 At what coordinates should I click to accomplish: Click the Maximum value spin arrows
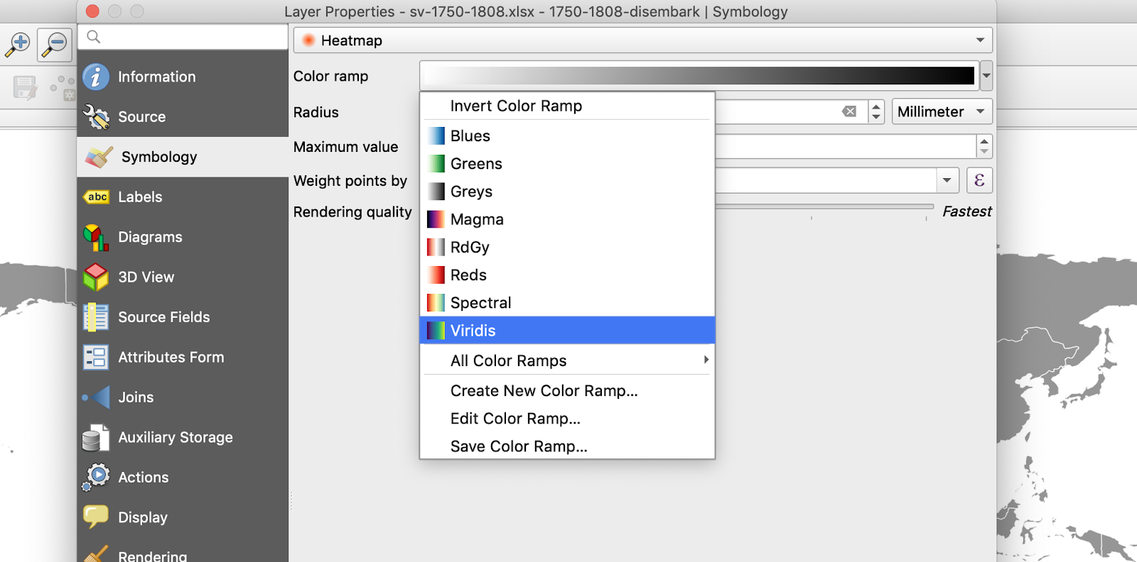pos(984,146)
